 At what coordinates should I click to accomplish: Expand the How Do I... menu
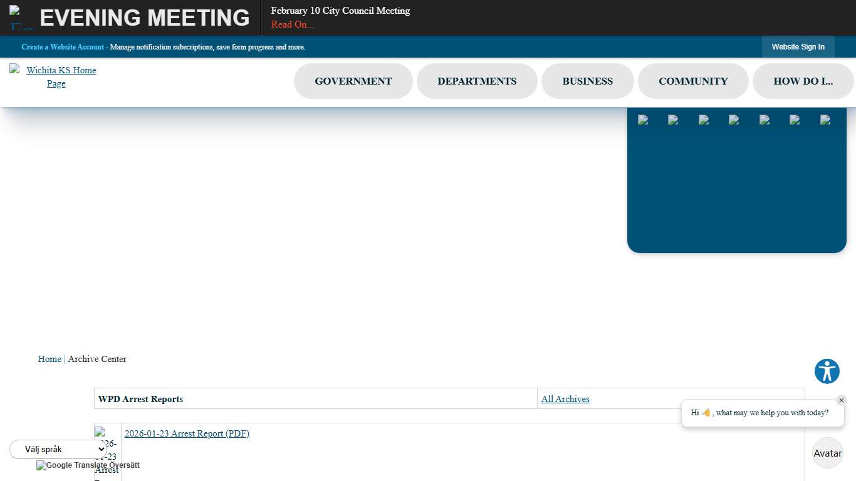click(803, 81)
